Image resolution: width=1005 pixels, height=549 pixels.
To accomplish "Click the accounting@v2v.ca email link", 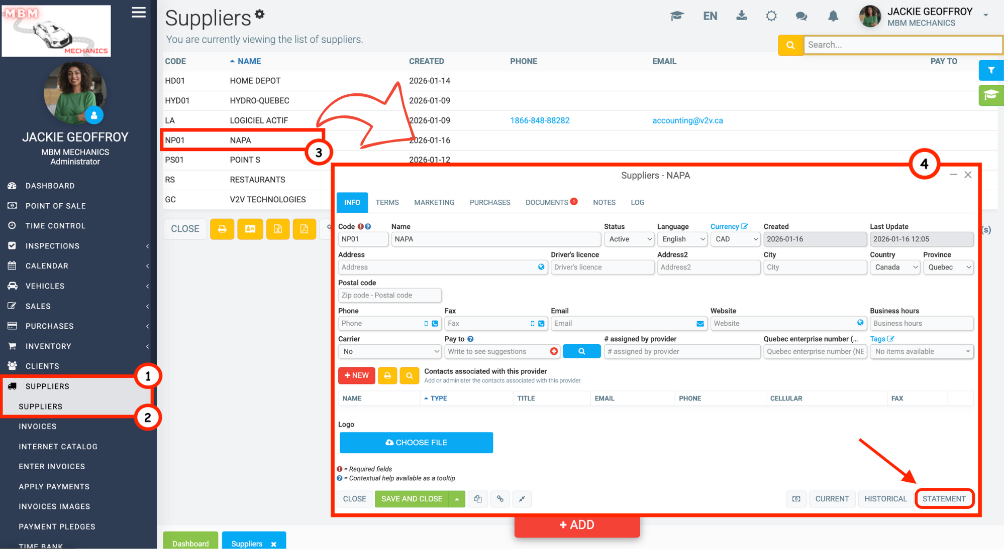I will (687, 120).
